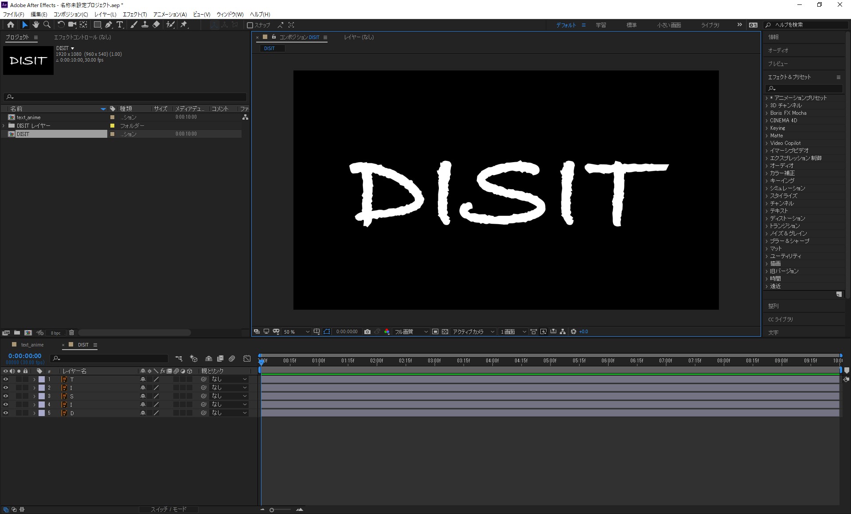851x514 pixels.
Task: Toggle visibility eye for layer D
Action: 5,413
